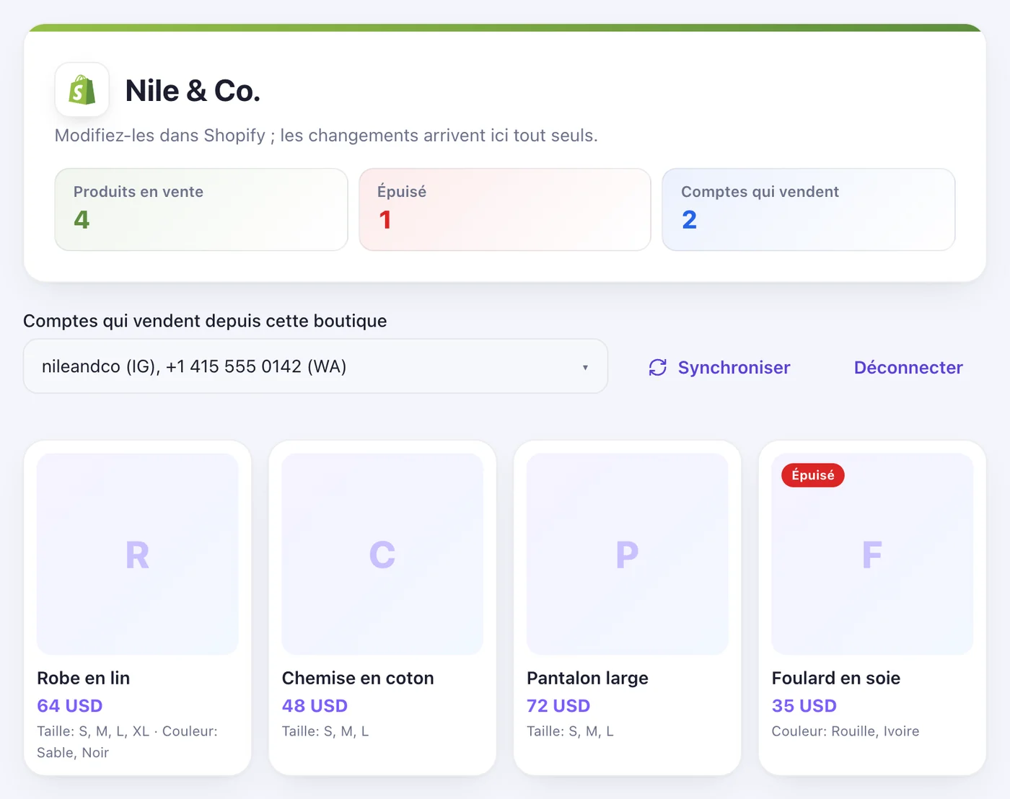Click the Nile & Co. store heading
This screenshot has width=1010, height=799.
point(193,91)
